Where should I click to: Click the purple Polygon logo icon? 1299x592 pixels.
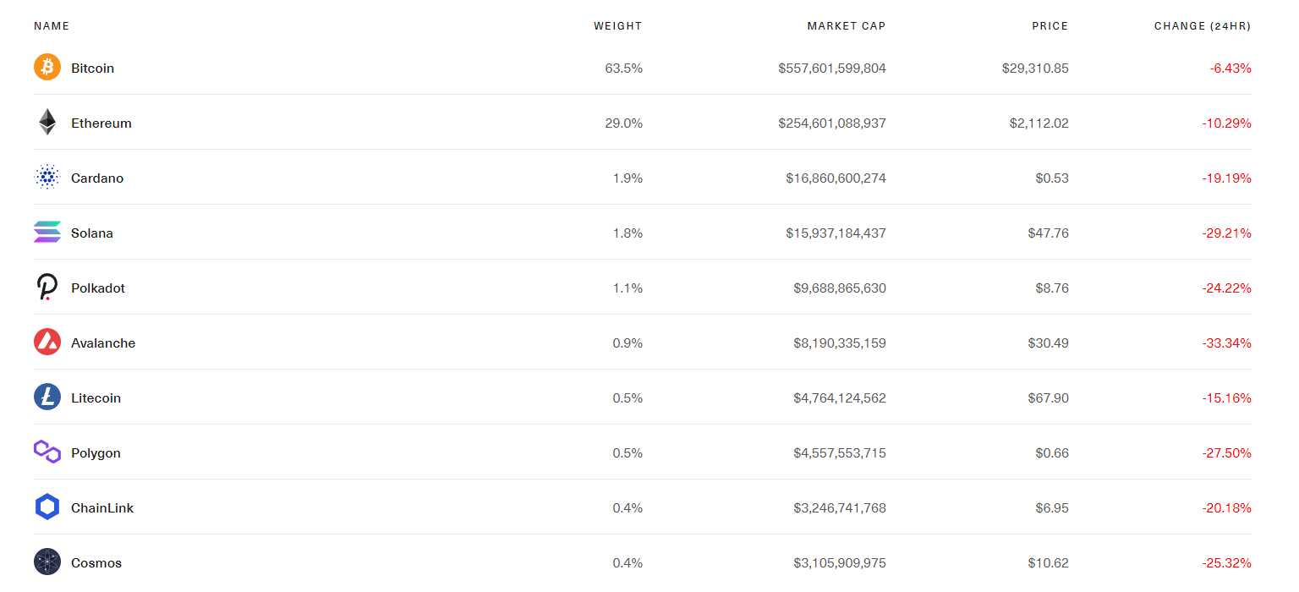(47, 452)
